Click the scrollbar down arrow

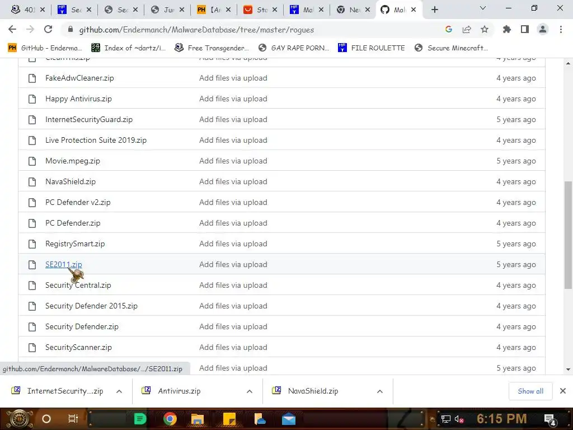tap(568, 370)
